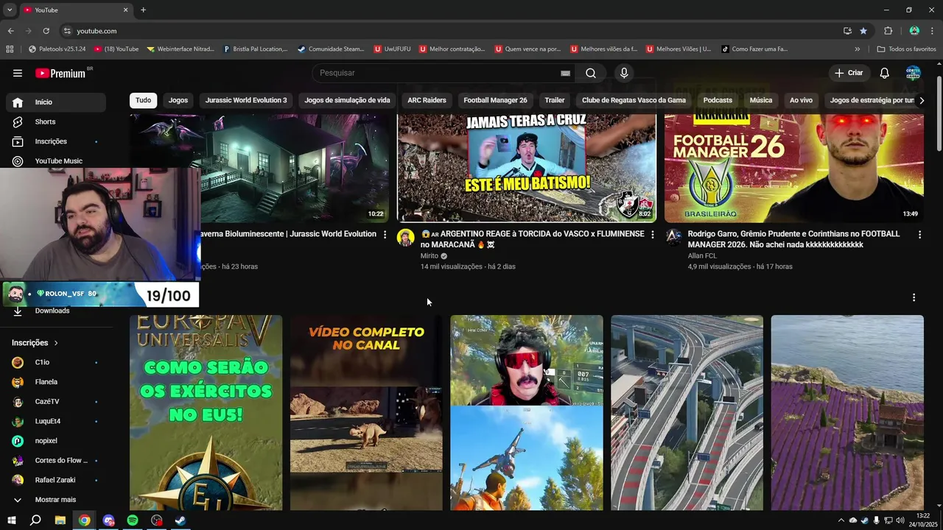943x530 pixels.
Task: Open the notifications bell
Action: tap(885, 73)
